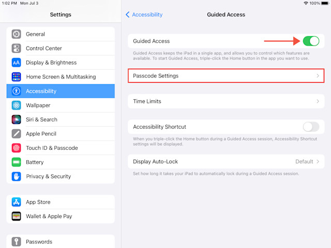Select Display & Brightness AA icon
Screen dimensions: 331x248
16,63
